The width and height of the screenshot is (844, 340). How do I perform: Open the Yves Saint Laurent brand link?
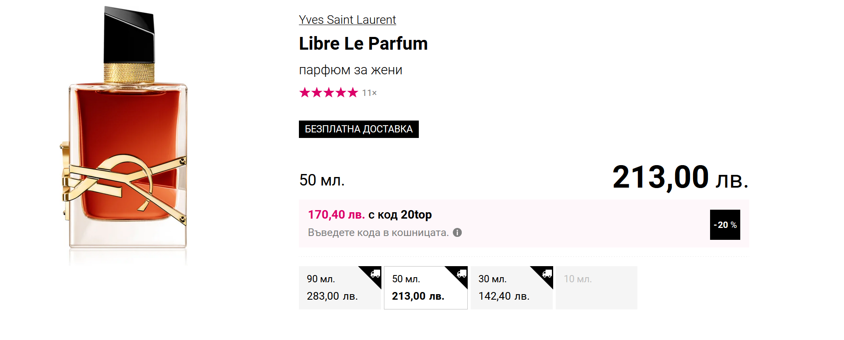[347, 20]
